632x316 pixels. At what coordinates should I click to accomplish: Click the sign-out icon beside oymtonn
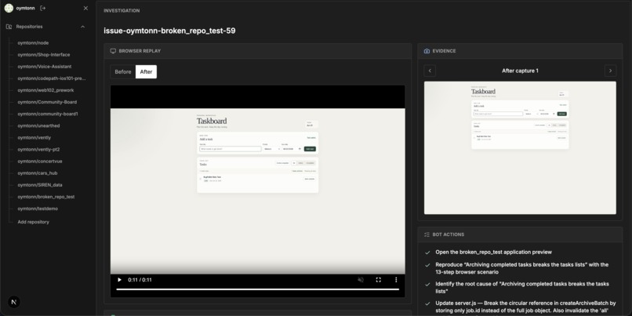[x=42, y=8]
